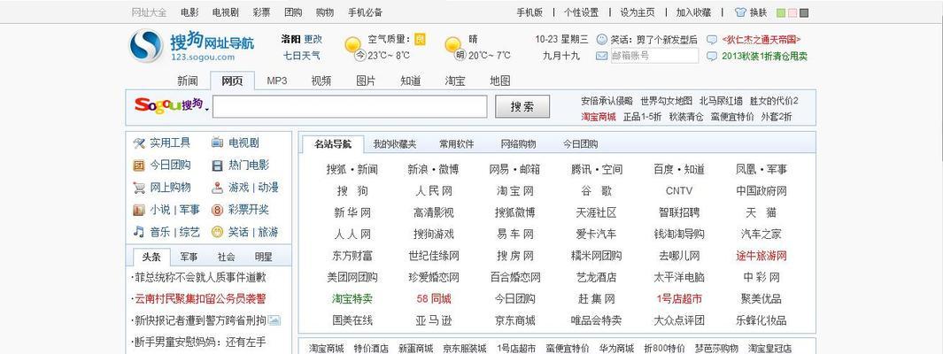
Task: Switch to the 军事 news tab
Action: pyautogui.click(x=189, y=257)
